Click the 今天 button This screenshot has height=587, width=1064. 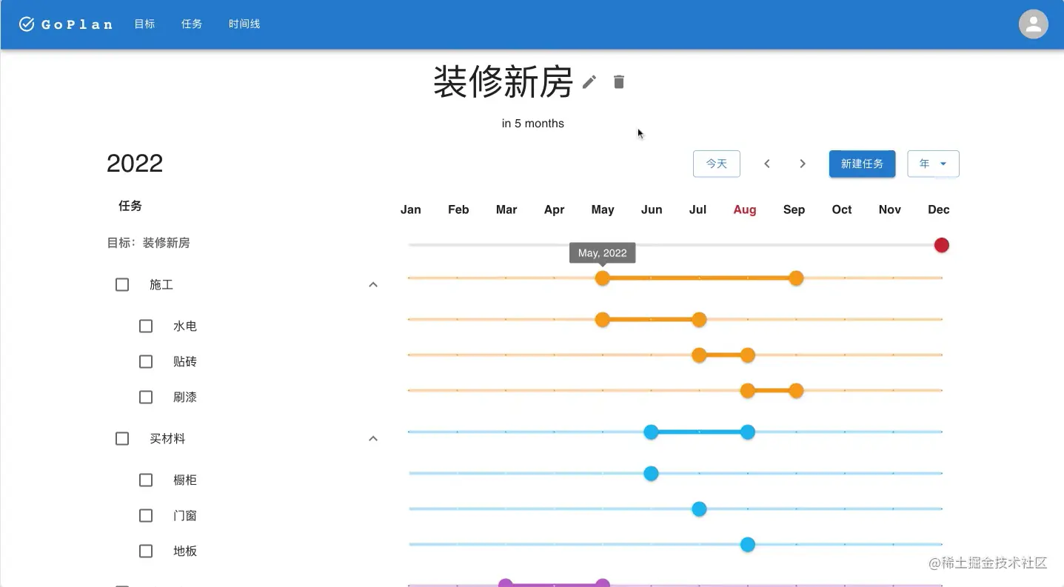pyautogui.click(x=716, y=164)
